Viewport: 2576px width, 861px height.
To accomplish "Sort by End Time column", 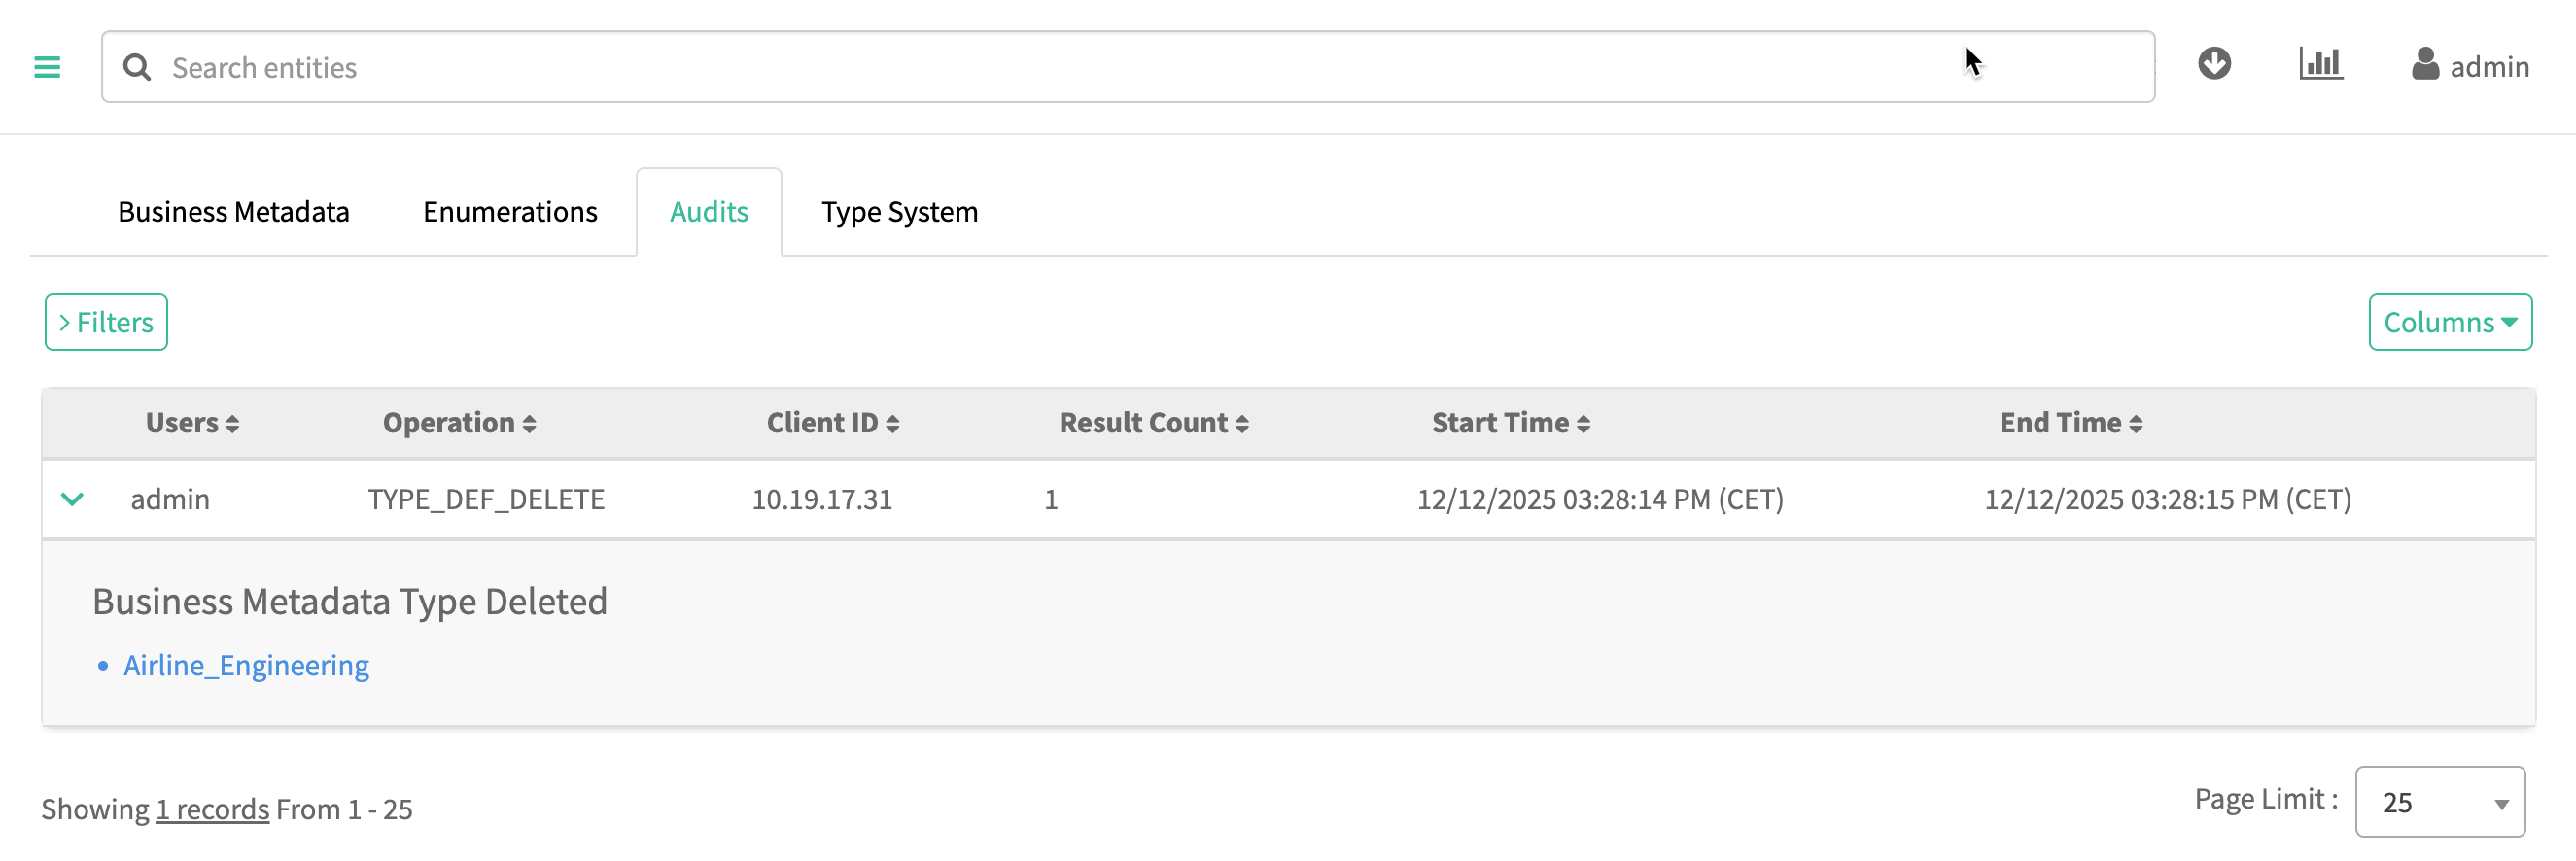I will [2070, 423].
